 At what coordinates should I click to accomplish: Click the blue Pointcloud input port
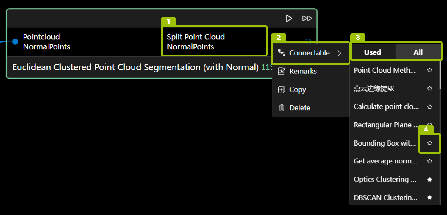pos(15,42)
